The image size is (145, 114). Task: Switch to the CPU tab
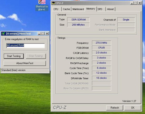click(56, 9)
